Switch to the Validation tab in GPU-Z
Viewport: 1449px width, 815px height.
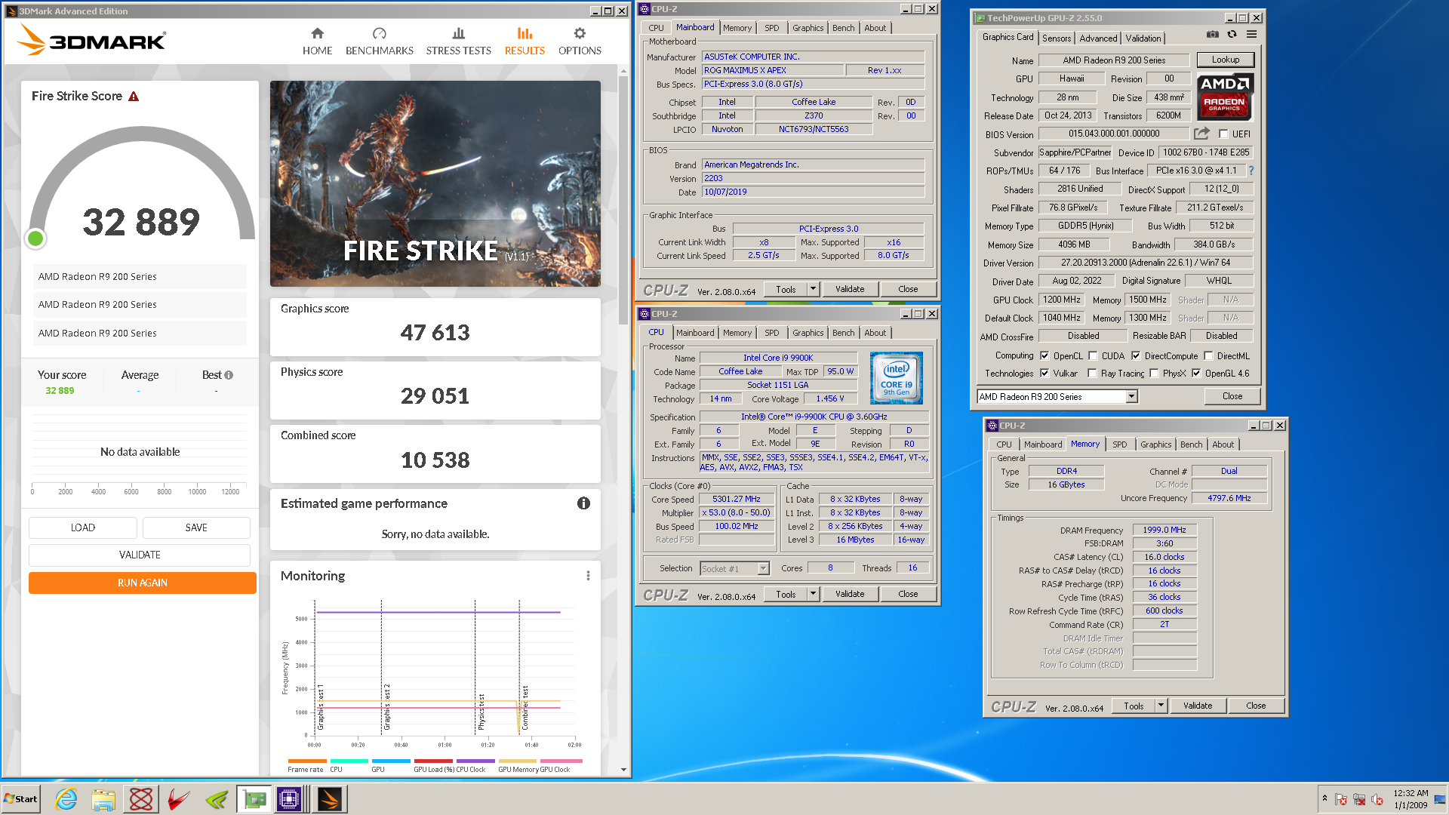tap(1143, 38)
